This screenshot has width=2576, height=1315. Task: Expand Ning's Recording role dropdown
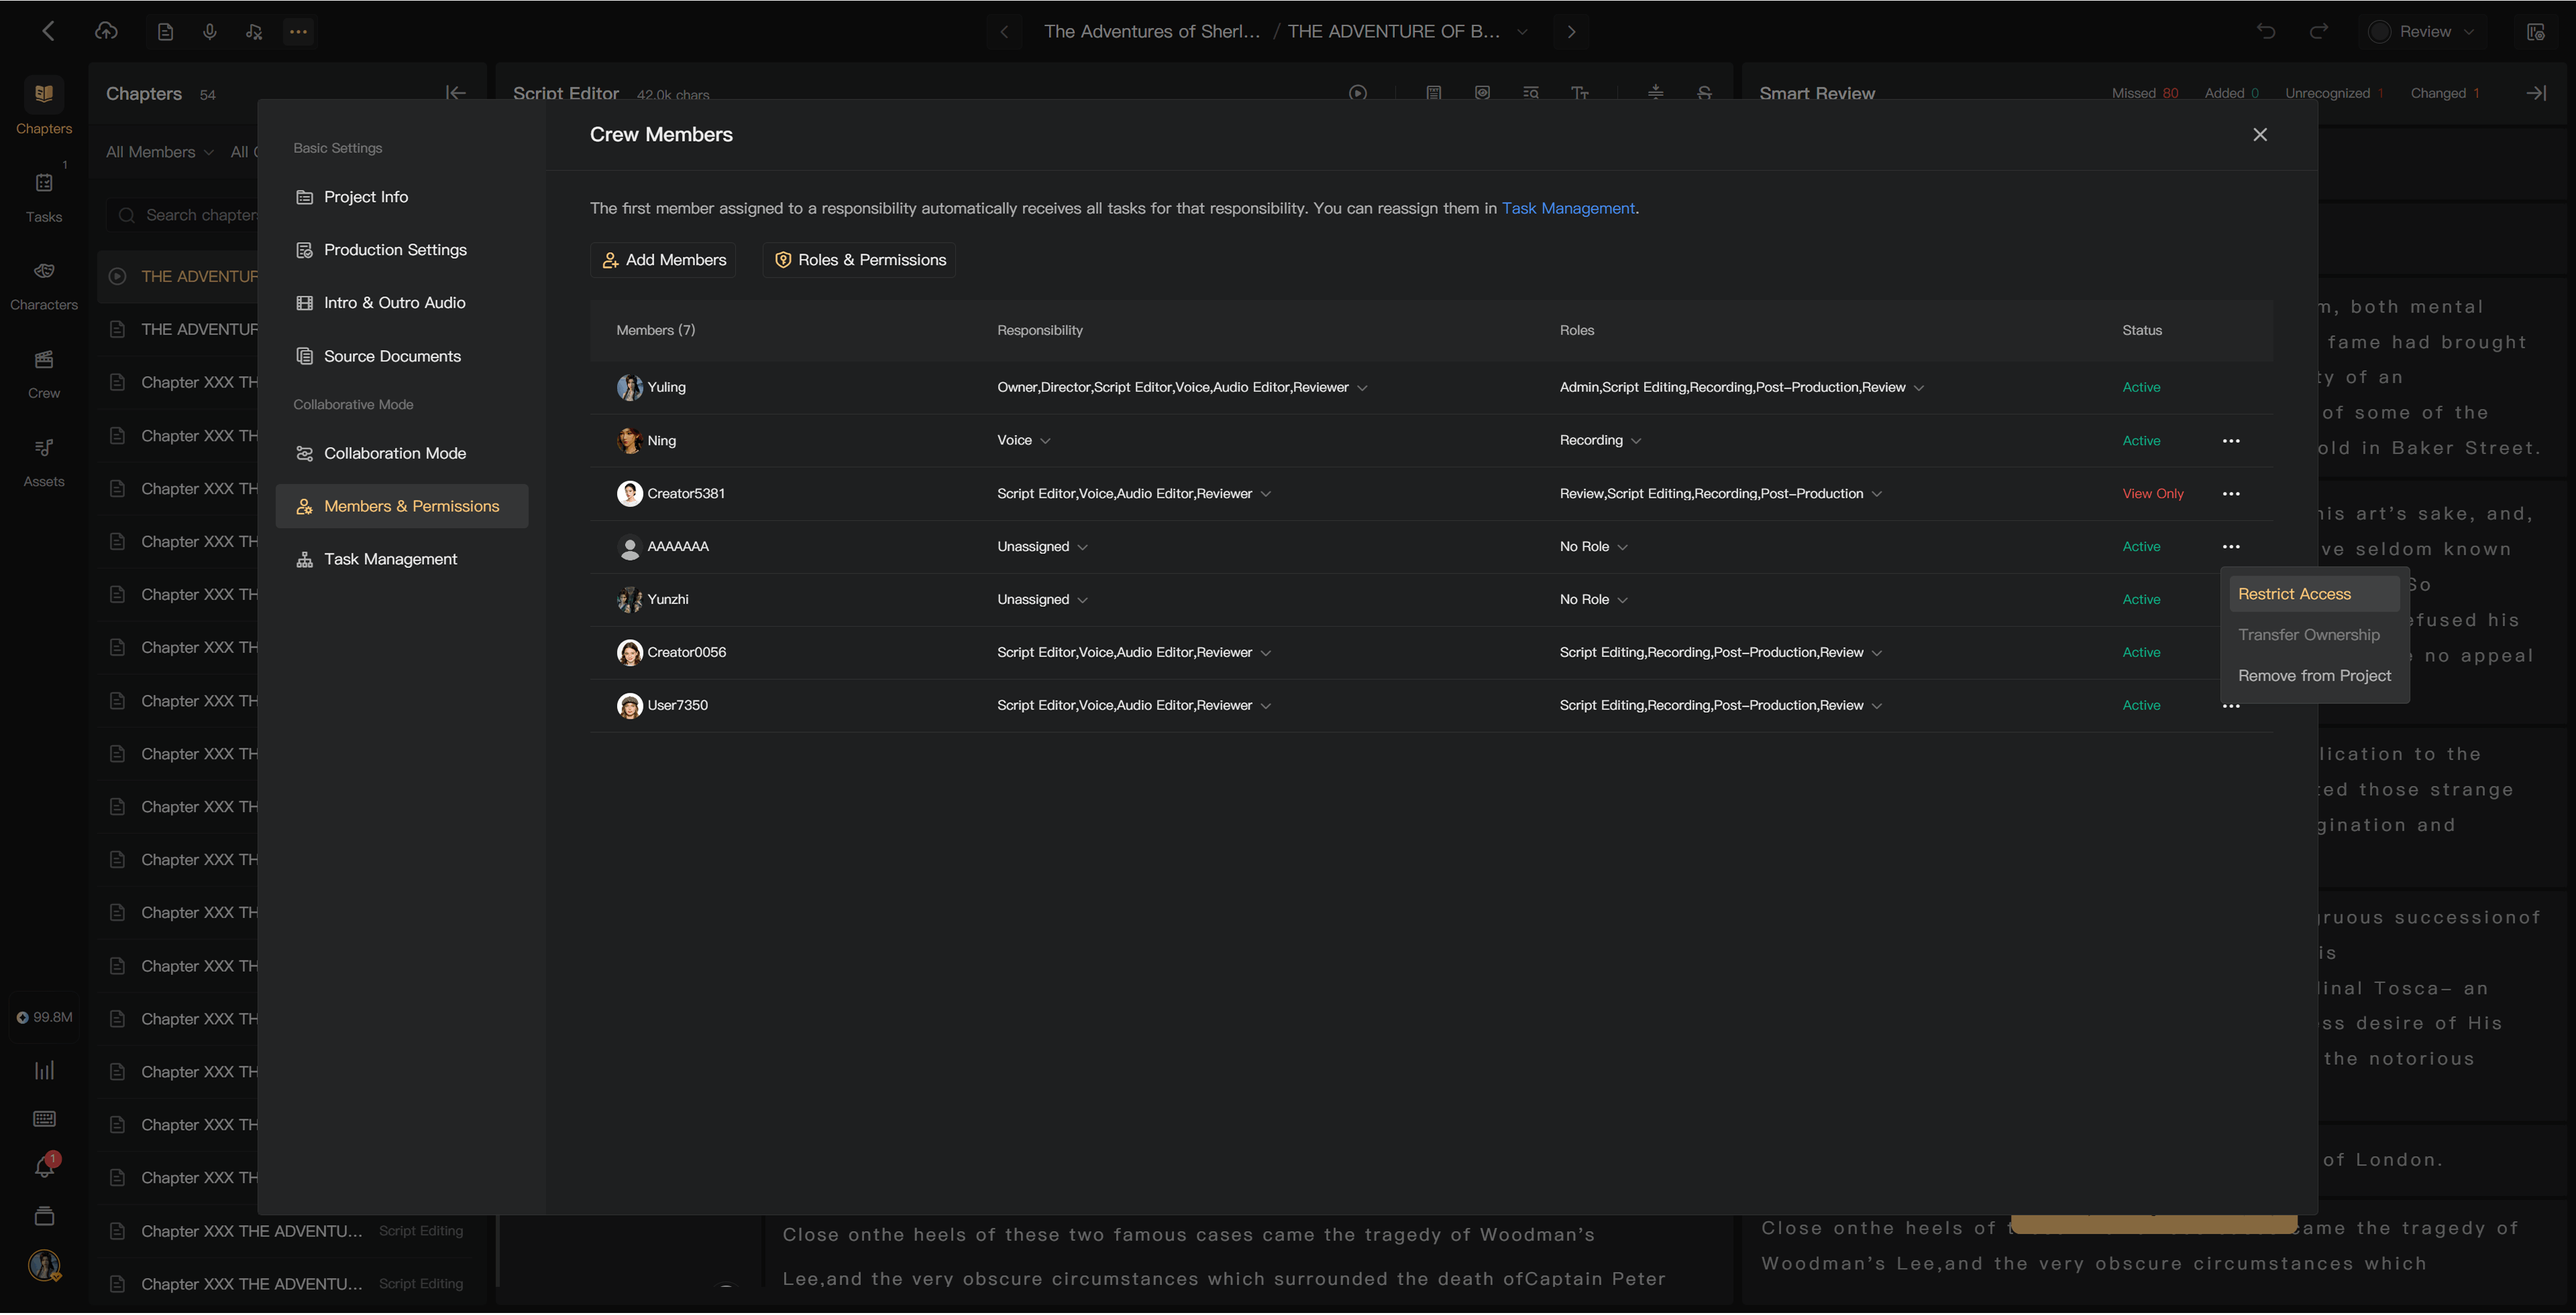[1636, 441]
